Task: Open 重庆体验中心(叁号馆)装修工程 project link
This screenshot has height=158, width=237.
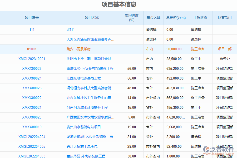Action: coord(90,68)
